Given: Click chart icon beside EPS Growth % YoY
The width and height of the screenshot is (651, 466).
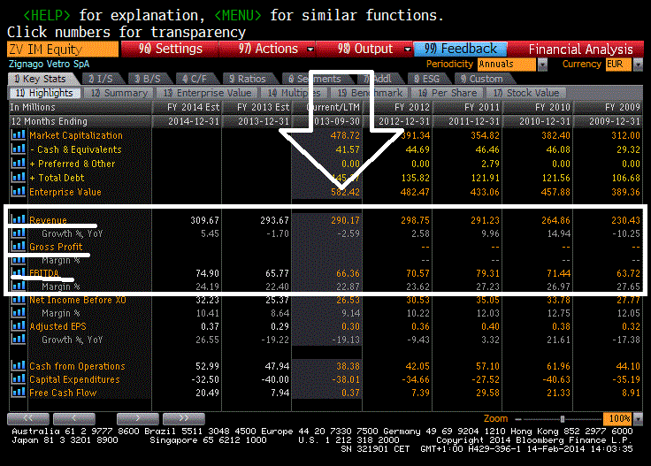Looking at the screenshot, I should click(19, 339).
